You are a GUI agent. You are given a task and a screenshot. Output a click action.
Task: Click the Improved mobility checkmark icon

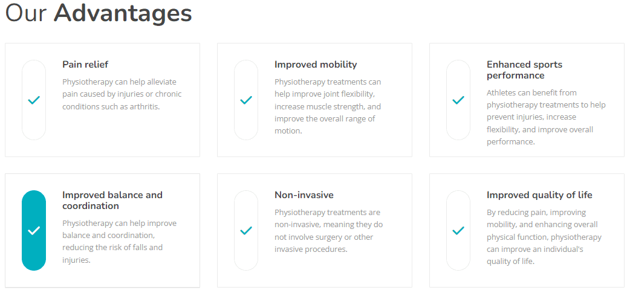click(246, 100)
